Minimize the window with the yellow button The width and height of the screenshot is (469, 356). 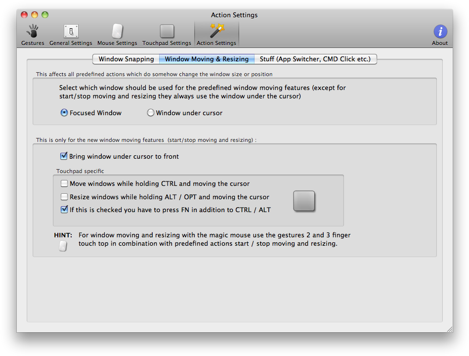[35, 15]
